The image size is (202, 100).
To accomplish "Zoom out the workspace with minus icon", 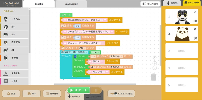I will [x=155, y=68].
